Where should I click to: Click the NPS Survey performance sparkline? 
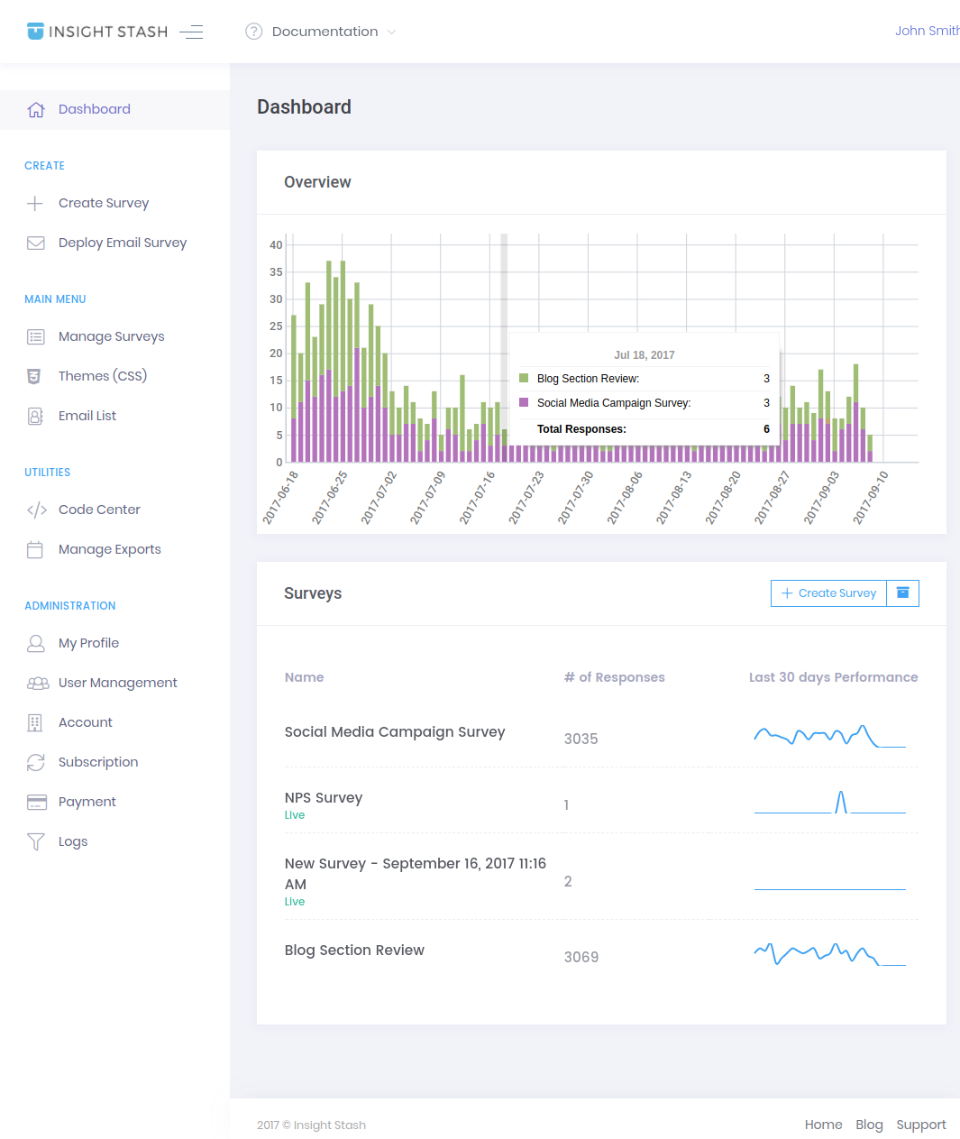point(830,802)
